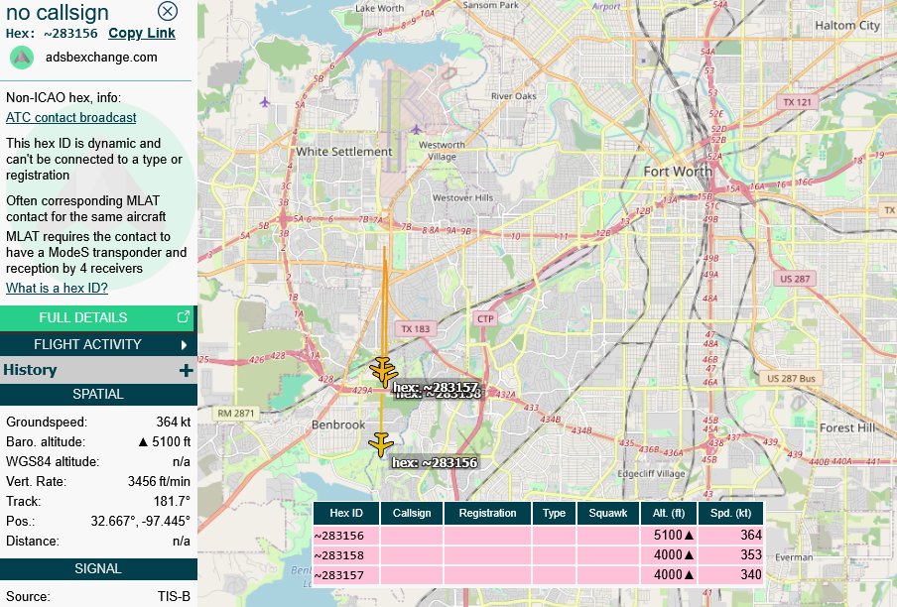Select the ~283157 row in the table

538,575
